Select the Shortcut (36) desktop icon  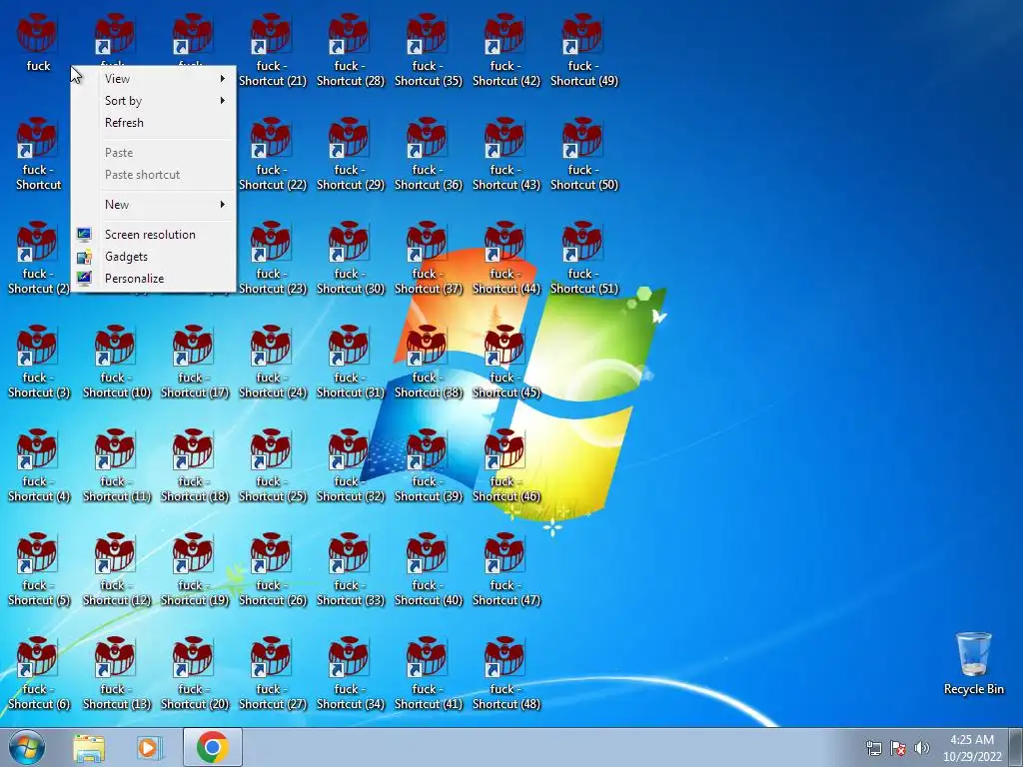click(428, 155)
